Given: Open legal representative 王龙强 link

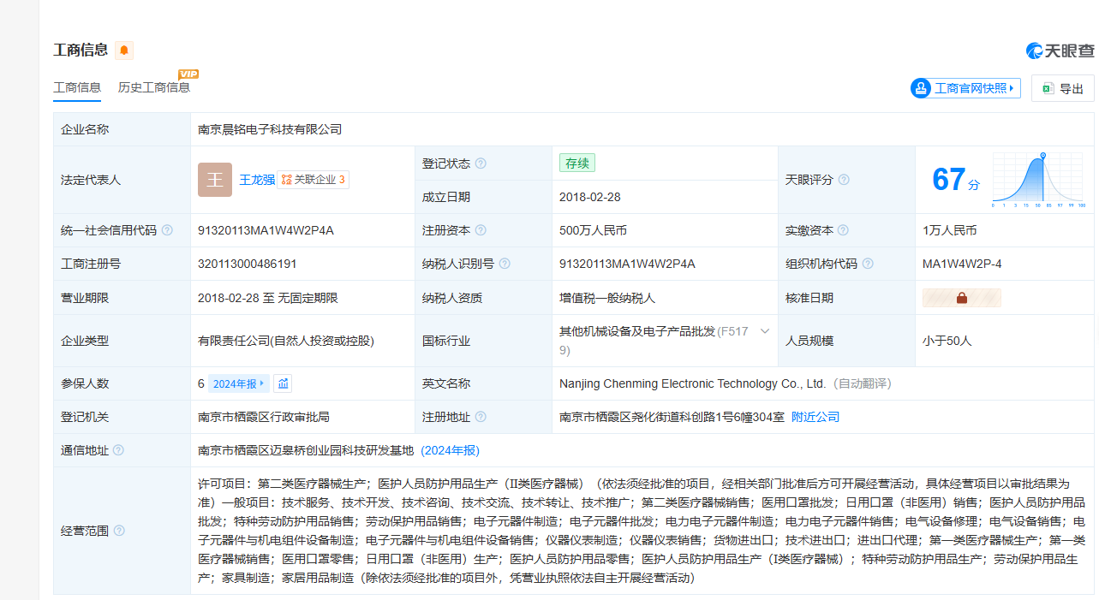Looking at the screenshot, I should pyautogui.click(x=257, y=180).
